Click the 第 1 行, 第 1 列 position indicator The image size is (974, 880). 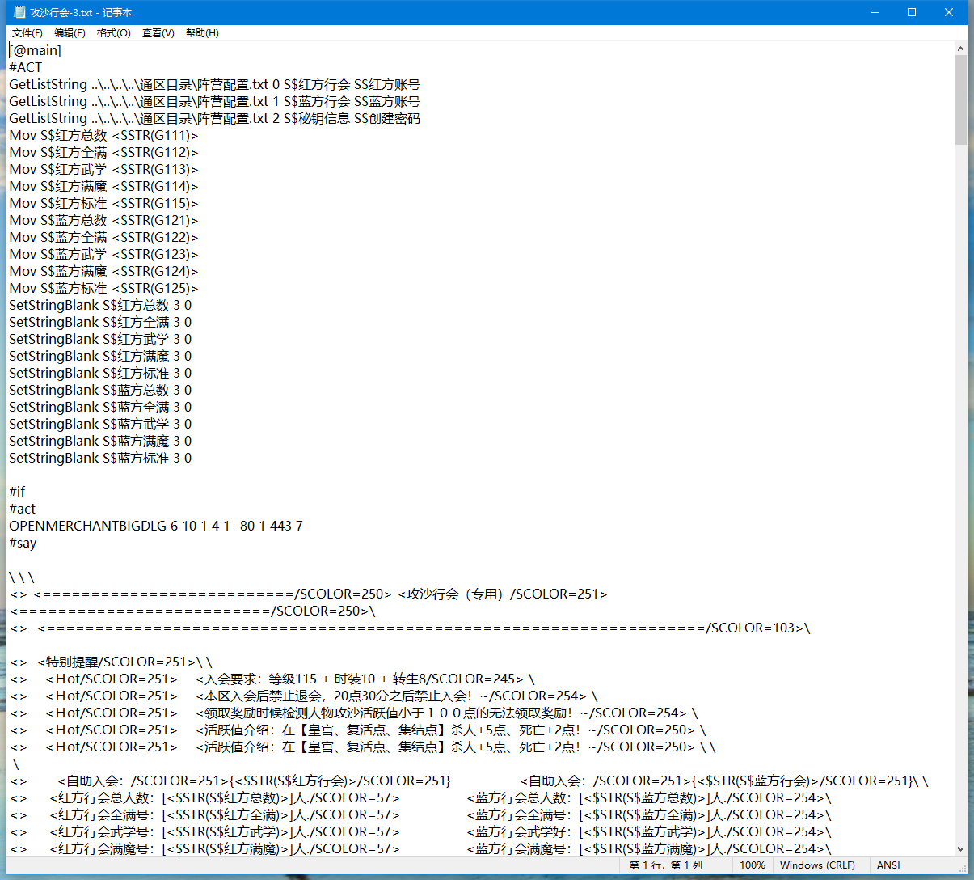coord(665,865)
